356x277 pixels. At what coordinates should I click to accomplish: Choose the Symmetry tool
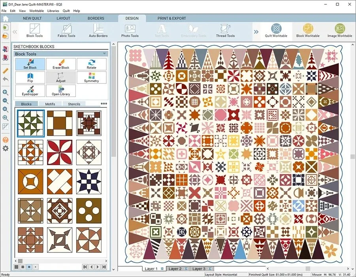tap(92, 77)
